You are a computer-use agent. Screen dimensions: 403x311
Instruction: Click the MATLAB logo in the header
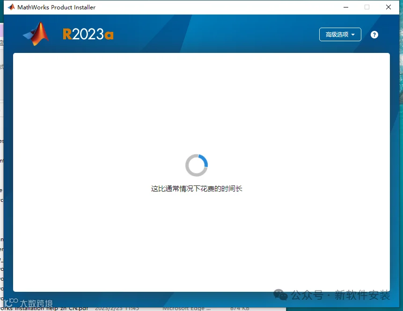36,34
